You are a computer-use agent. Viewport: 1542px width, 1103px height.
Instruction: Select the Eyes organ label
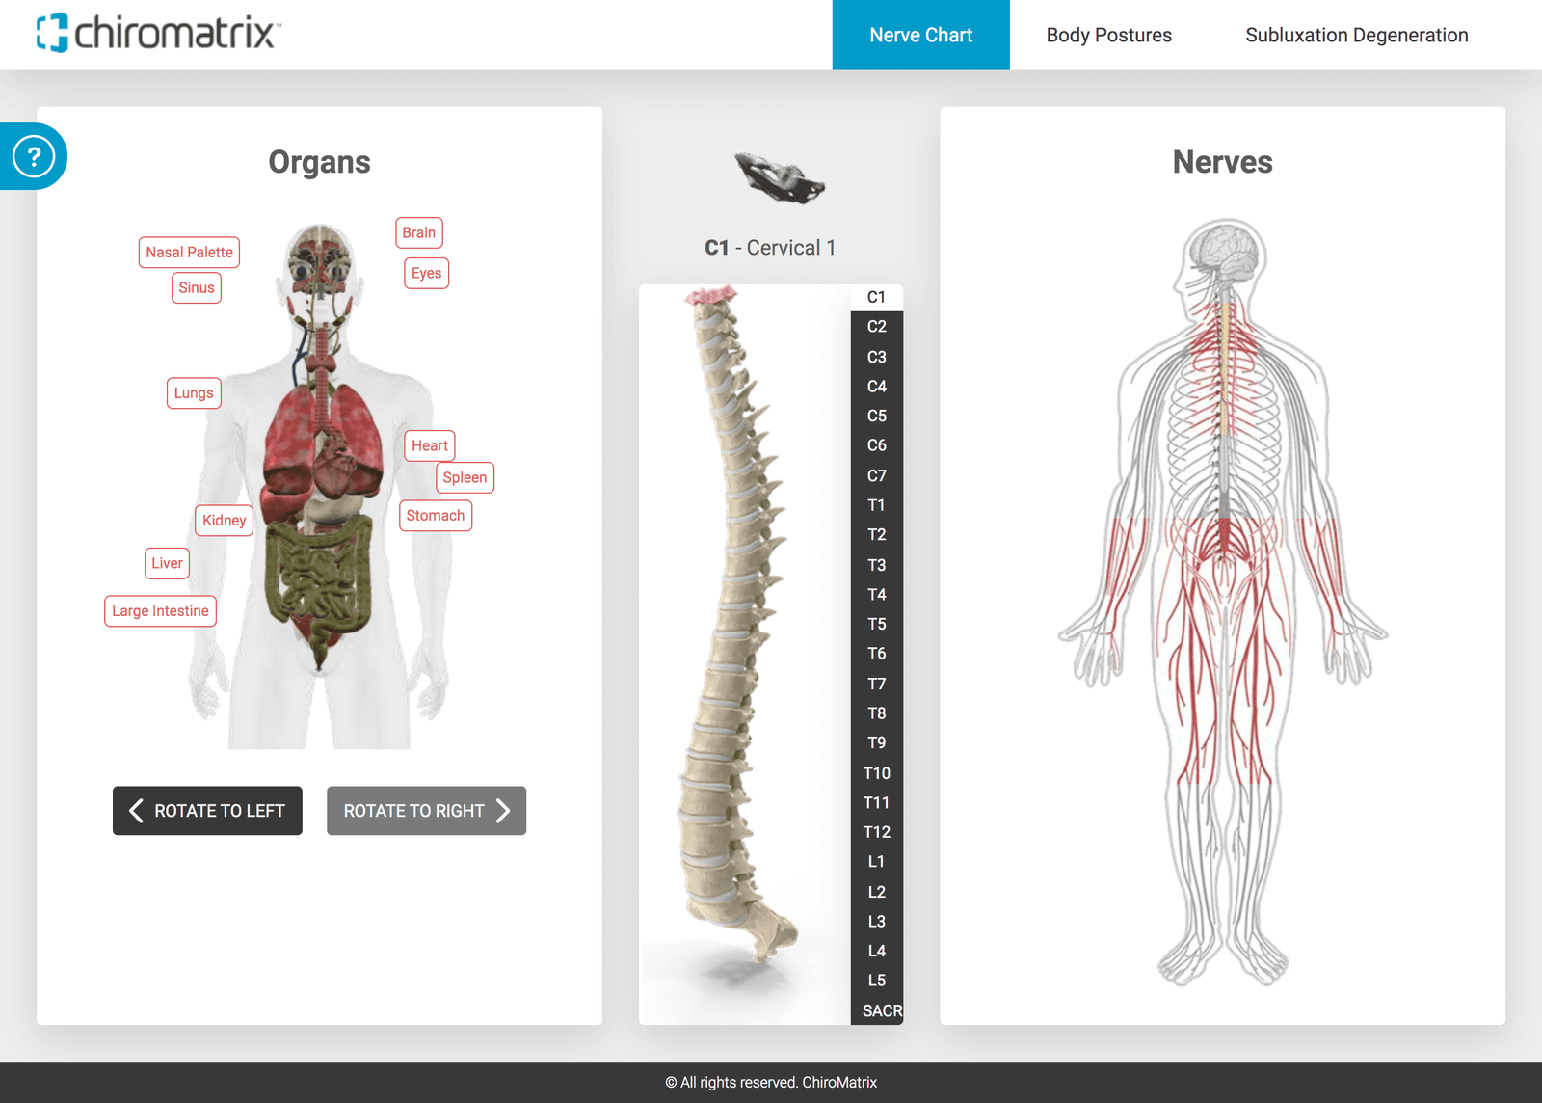[x=425, y=273]
